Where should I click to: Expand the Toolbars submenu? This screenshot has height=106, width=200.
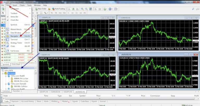[x=14, y=13]
